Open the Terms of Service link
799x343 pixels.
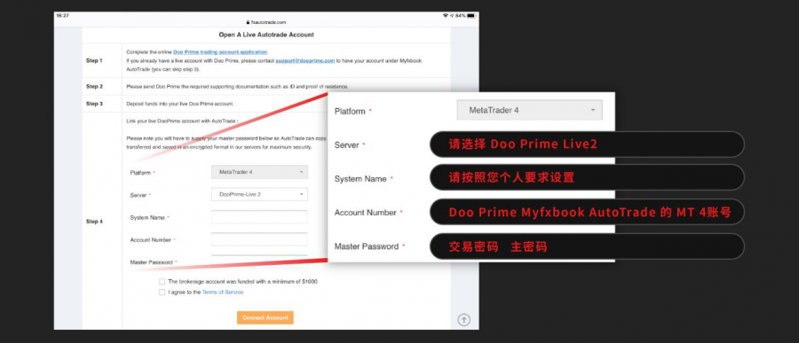pos(223,292)
